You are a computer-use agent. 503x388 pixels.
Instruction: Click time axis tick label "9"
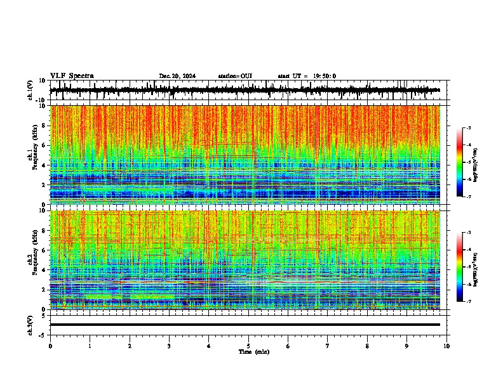point(406,346)
